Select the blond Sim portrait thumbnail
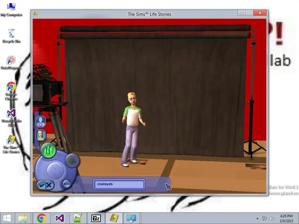The width and height of the screenshot is (299, 224). pyautogui.click(x=41, y=135)
